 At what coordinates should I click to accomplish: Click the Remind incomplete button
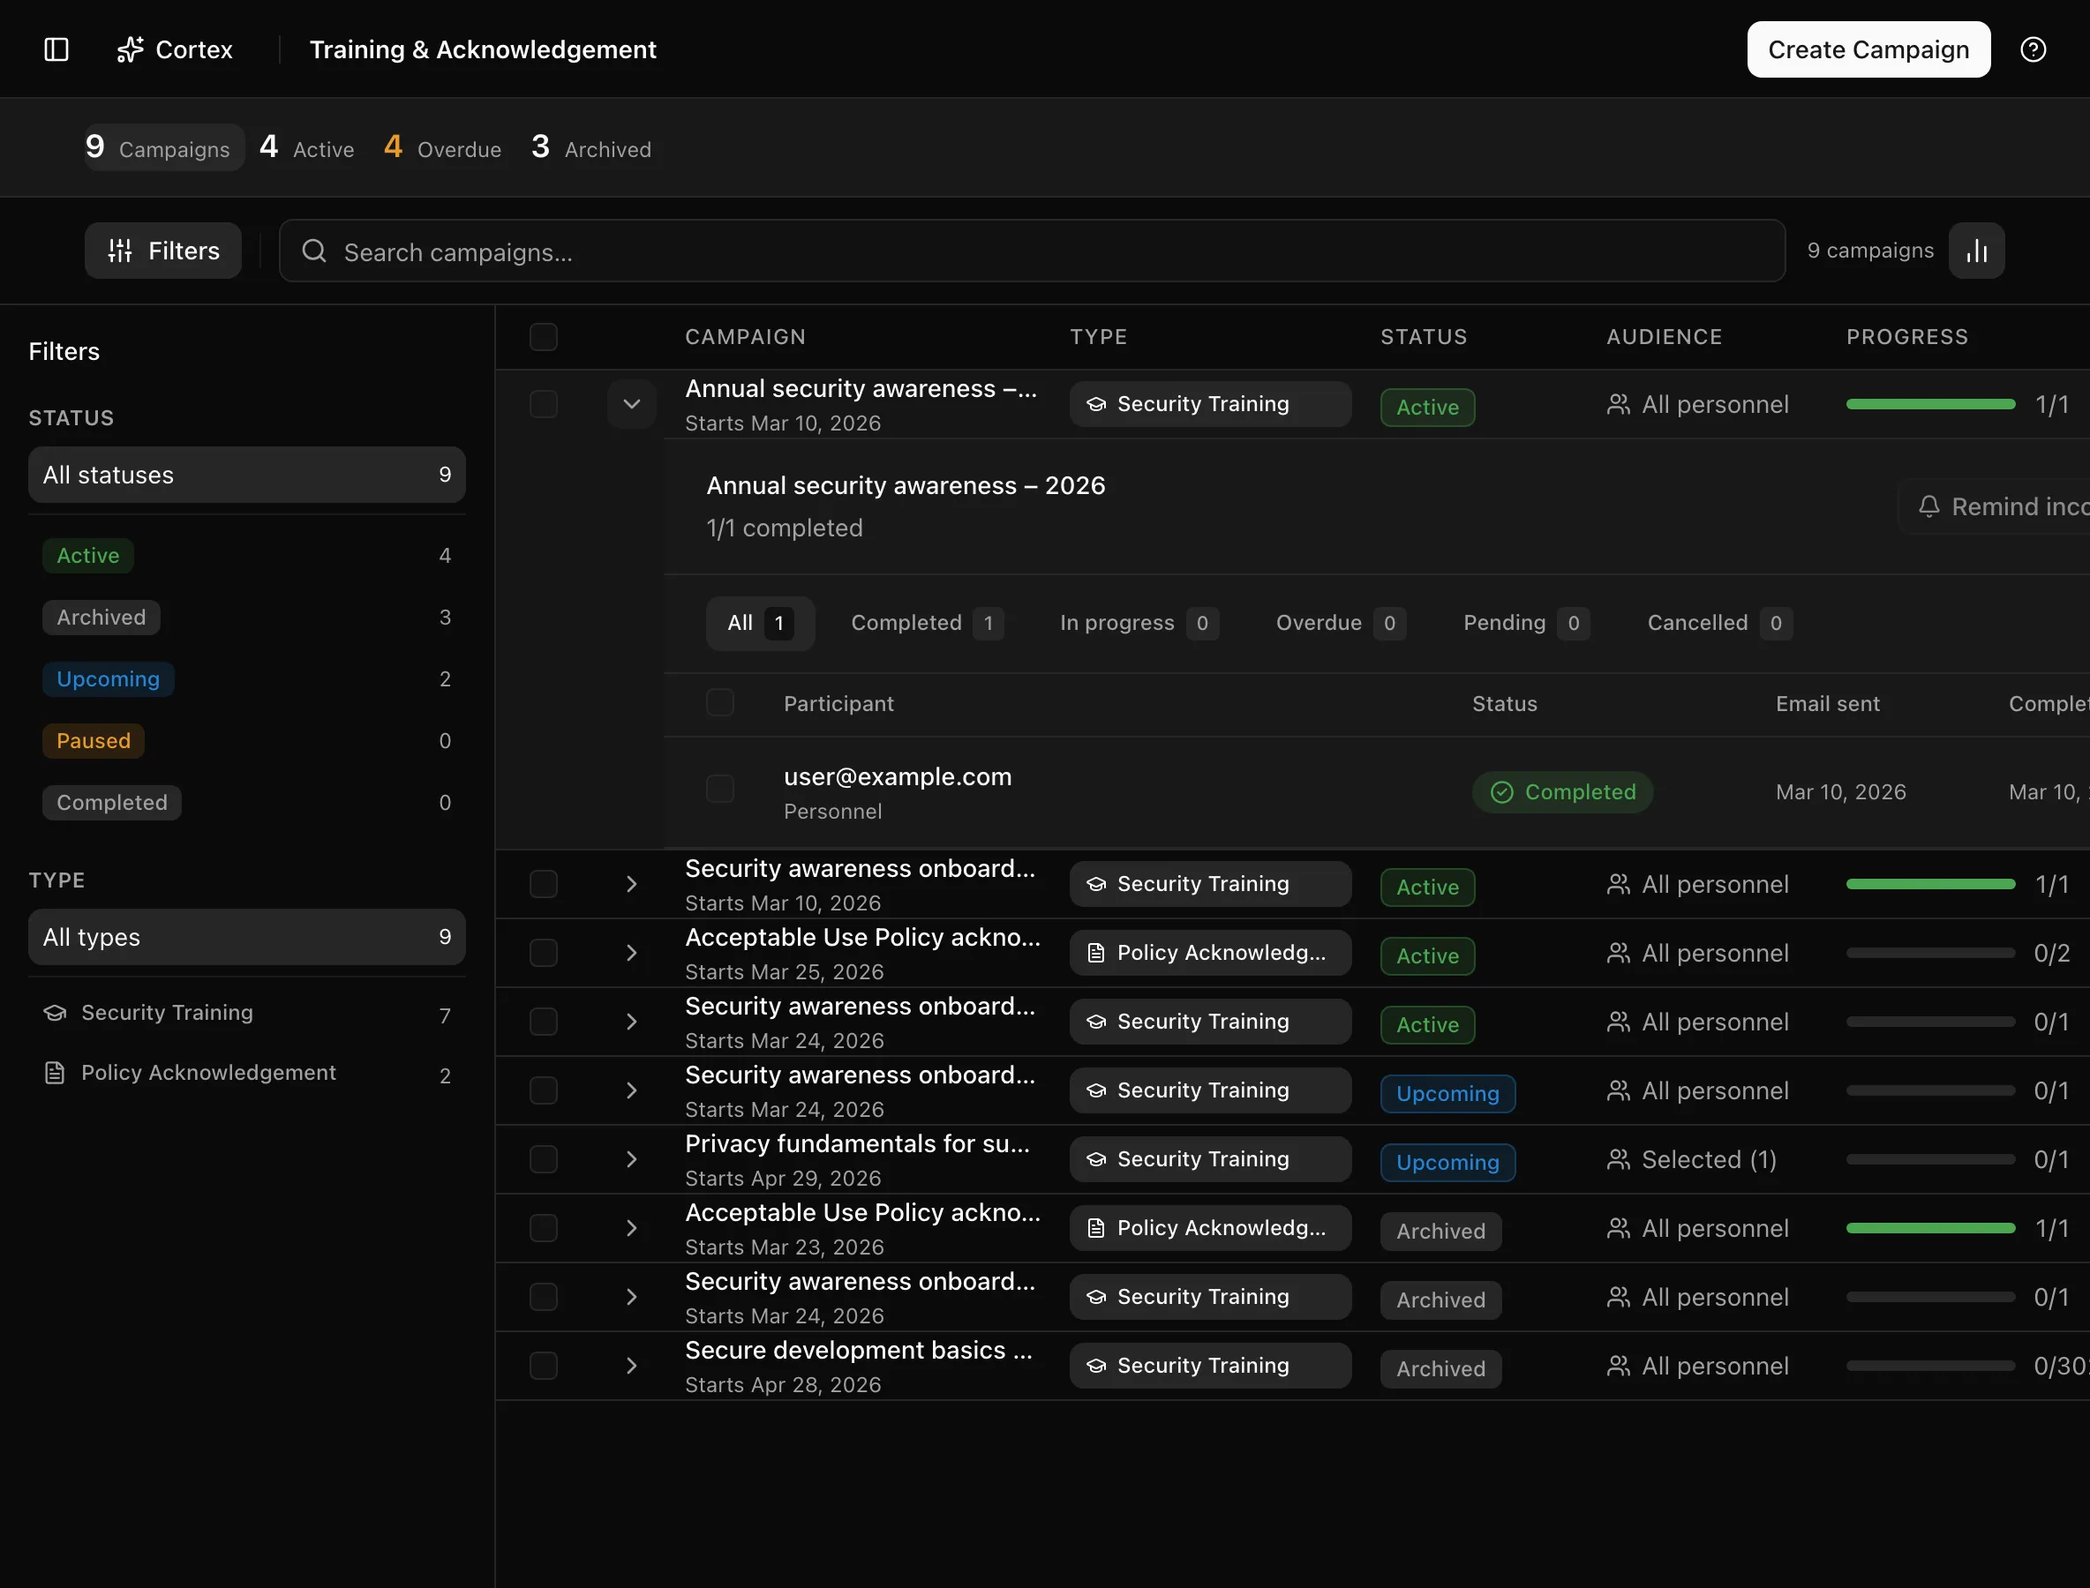(x=1994, y=506)
